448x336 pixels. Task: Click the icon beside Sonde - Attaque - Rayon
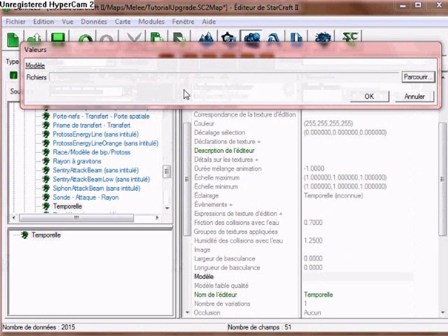46,197
